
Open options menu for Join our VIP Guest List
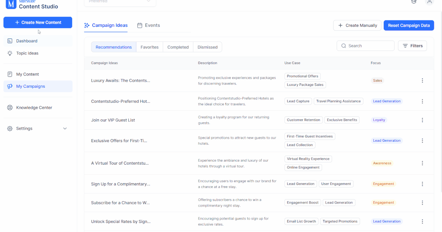422,120
